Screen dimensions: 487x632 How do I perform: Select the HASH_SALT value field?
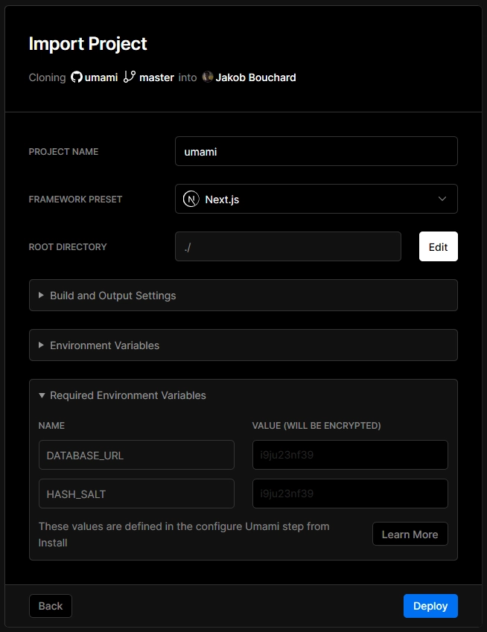350,494
